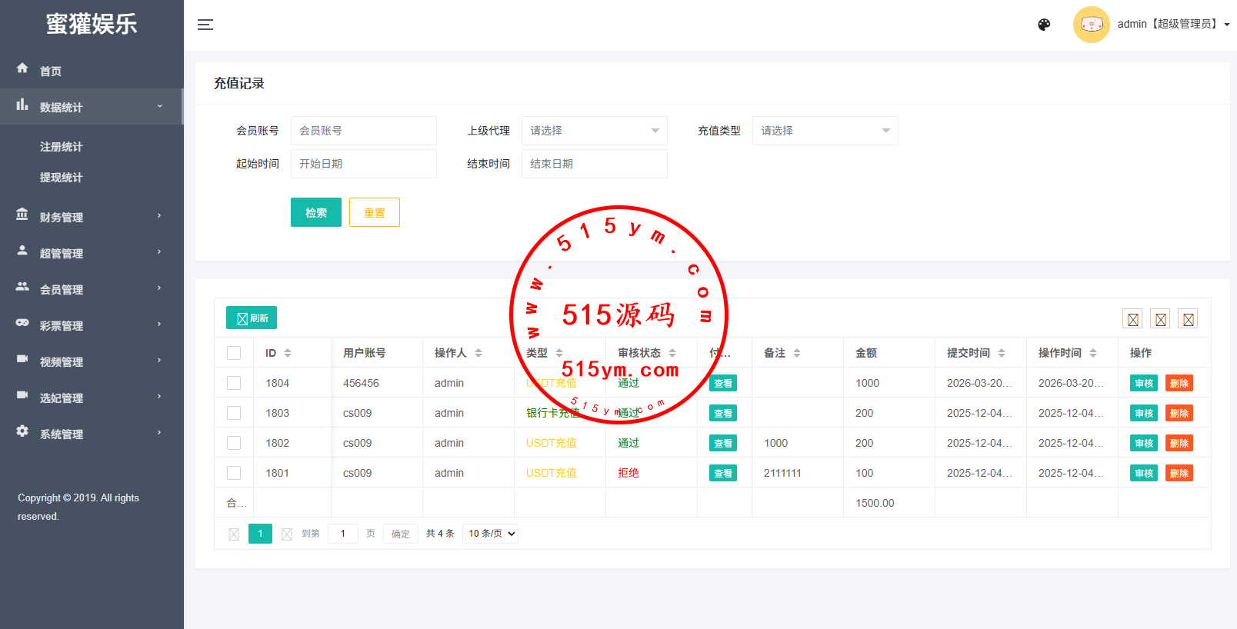The height and width of the screenshot is (629, 1237).
Task: Click the admin avatar image
Action: (1091, 25)
